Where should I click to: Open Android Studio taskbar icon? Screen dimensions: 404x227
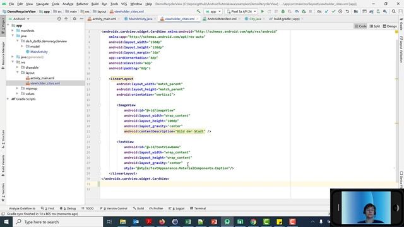pos(227,222)
